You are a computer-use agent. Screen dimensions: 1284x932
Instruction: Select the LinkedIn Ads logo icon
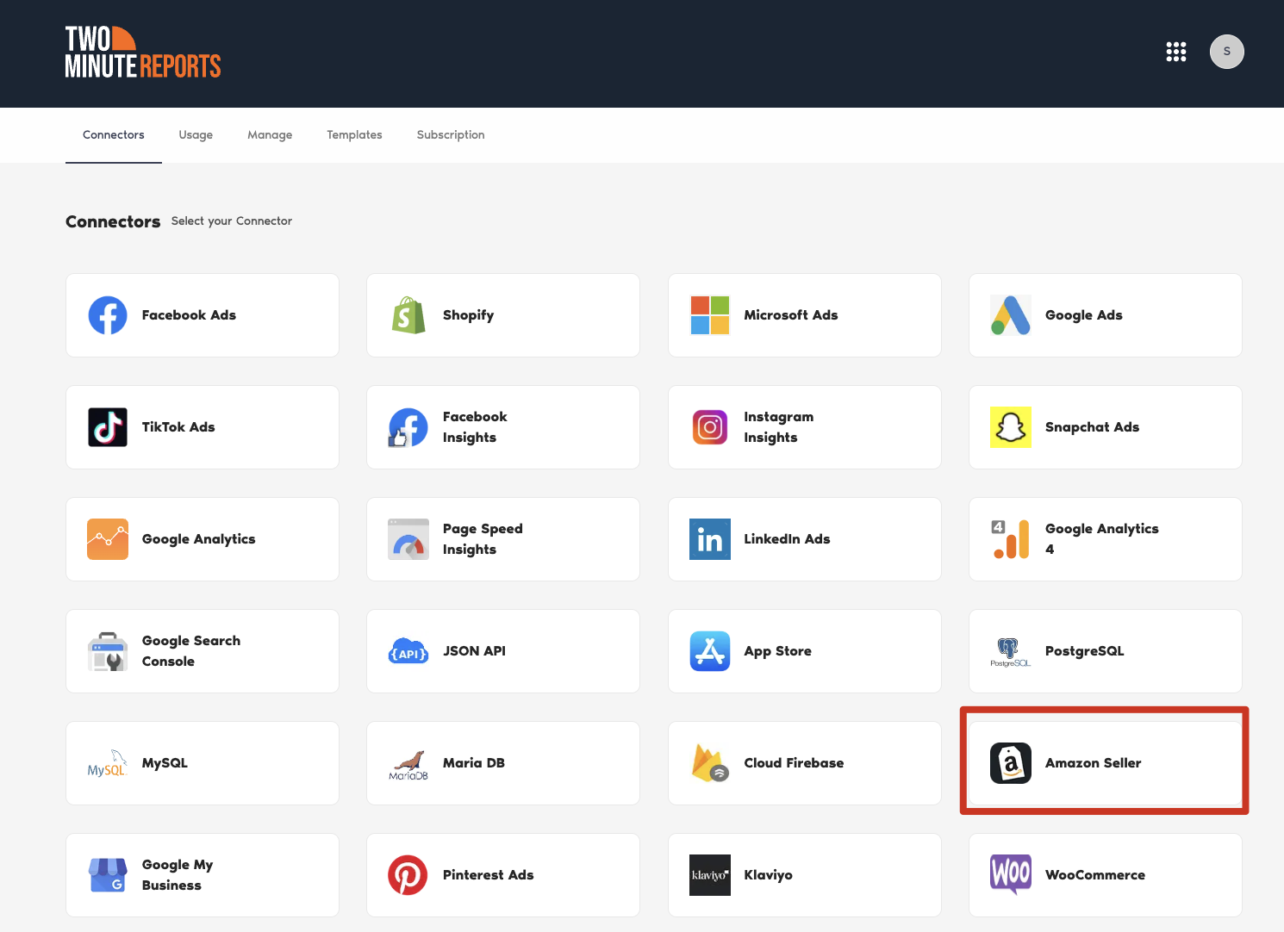click(x=710, y=539)
